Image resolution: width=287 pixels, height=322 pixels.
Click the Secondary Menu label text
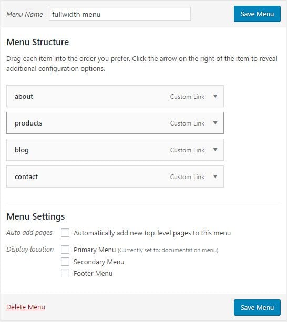pyautogui.click(x=99, y=262)
